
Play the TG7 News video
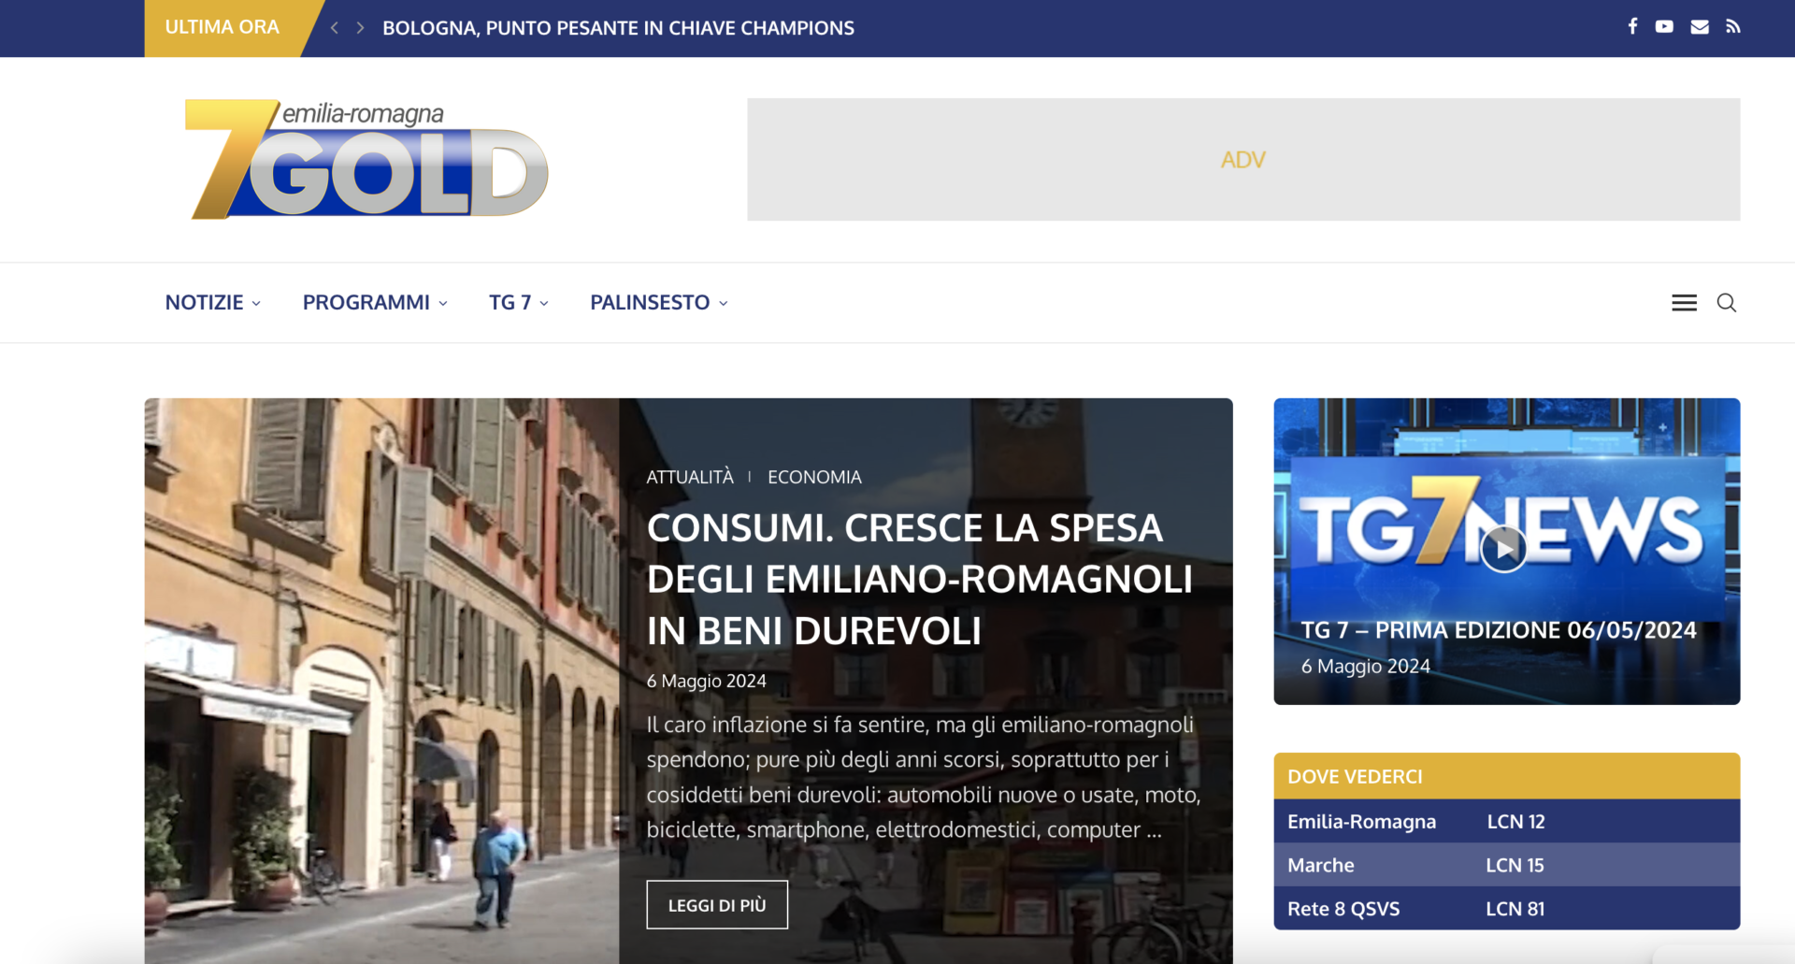pos(1503,549)
